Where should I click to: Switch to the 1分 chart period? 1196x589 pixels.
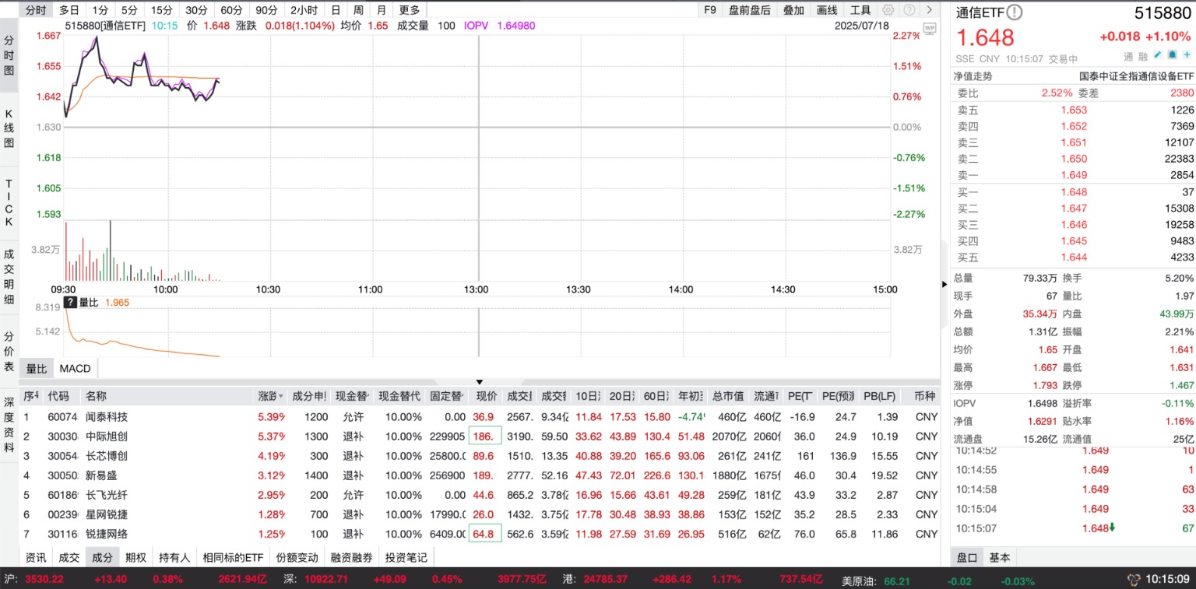[100, 10]
